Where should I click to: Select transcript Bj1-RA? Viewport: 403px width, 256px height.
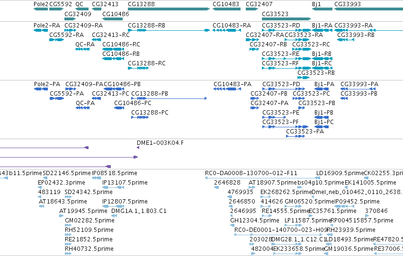pyautogui.click(x=322, y=30)
